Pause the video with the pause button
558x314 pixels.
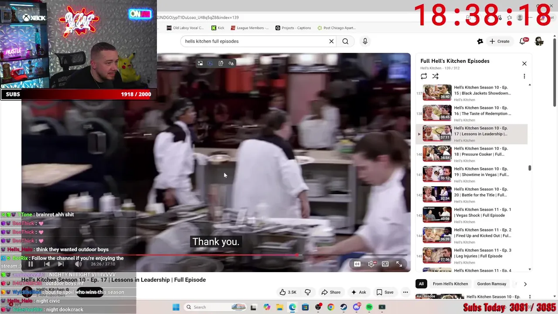(x=31, y=264)
